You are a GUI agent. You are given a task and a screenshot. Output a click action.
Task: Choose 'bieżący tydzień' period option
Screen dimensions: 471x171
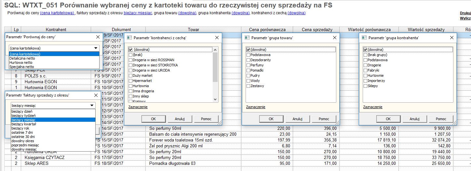53,115
